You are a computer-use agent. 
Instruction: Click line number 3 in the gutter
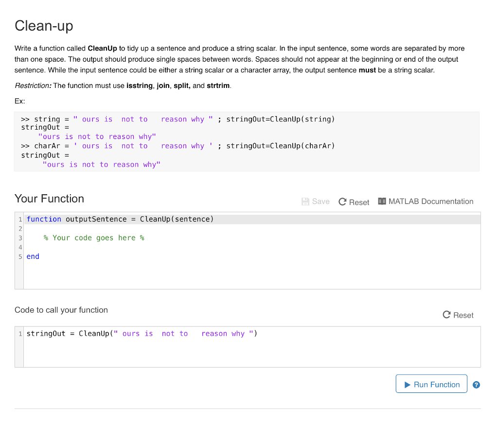[20, 238]
